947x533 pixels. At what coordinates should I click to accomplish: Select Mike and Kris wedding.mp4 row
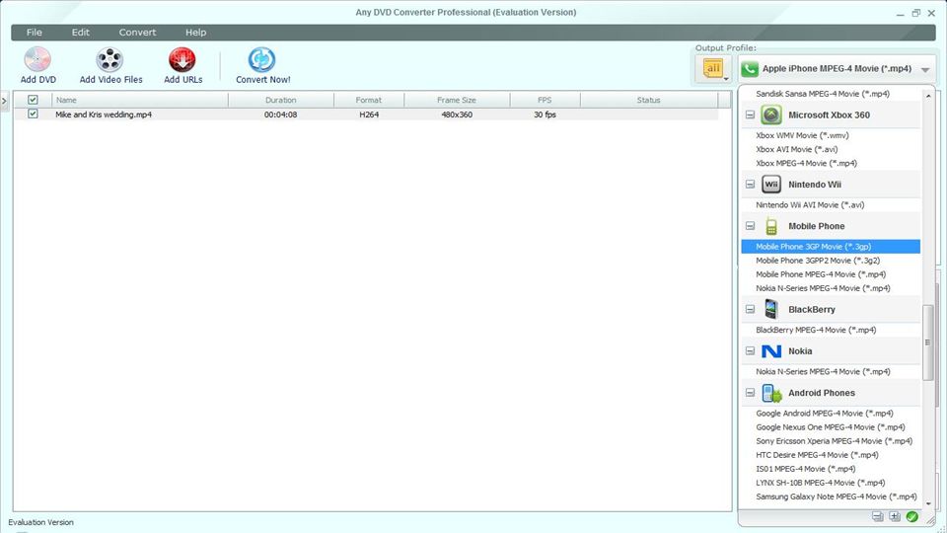366,114
